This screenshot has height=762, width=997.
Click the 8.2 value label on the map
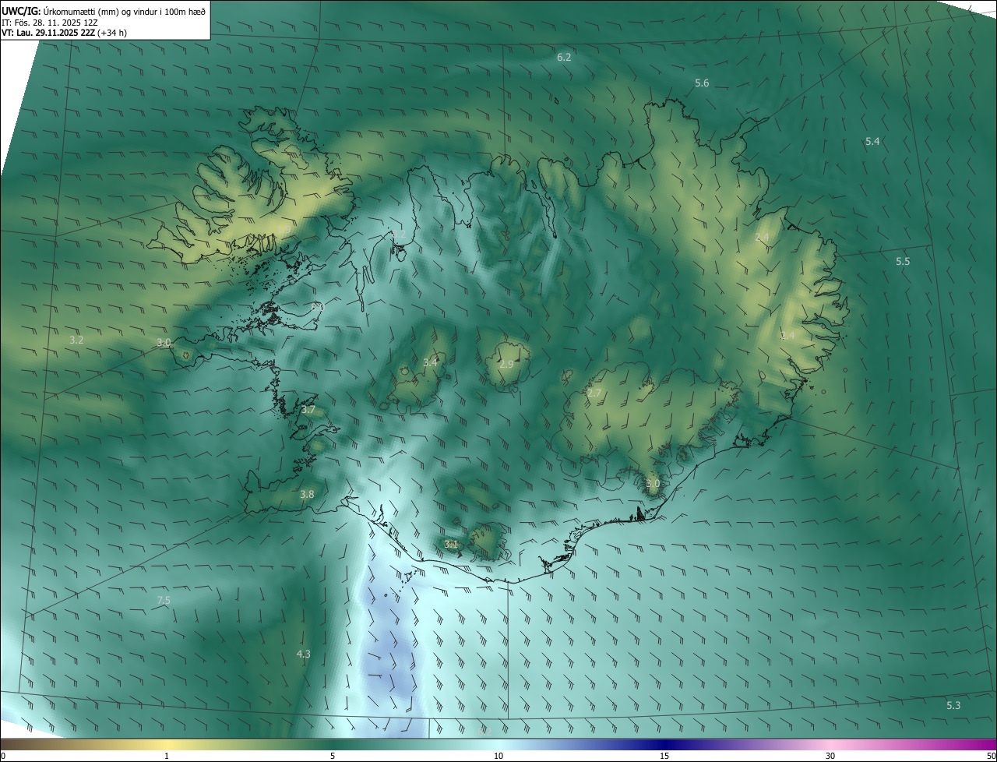click(399, 235)
